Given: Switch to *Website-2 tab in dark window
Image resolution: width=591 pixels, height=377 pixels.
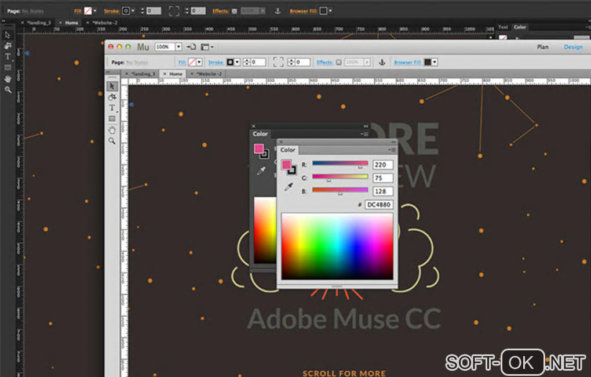Looking at the screenshot, I should click(x=102, y=23).
